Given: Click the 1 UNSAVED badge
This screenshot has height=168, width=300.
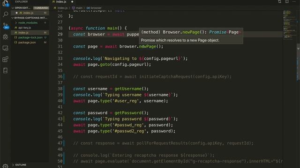Looking at the screenshot, I should 41,8.
